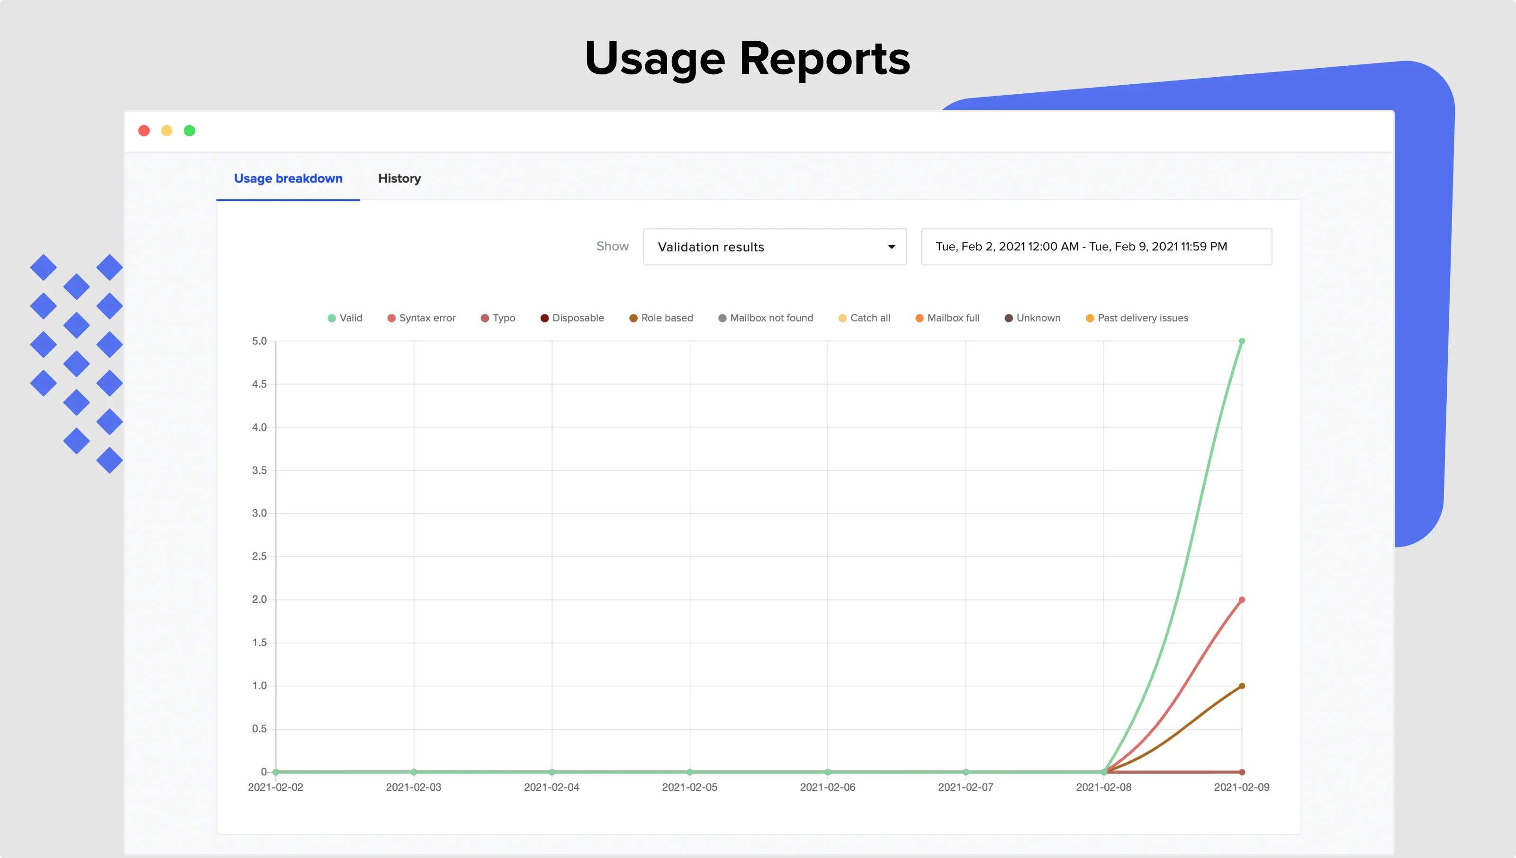Click the Syntax error point at 2.0
1516x858 pixels.
(1241, 600)
